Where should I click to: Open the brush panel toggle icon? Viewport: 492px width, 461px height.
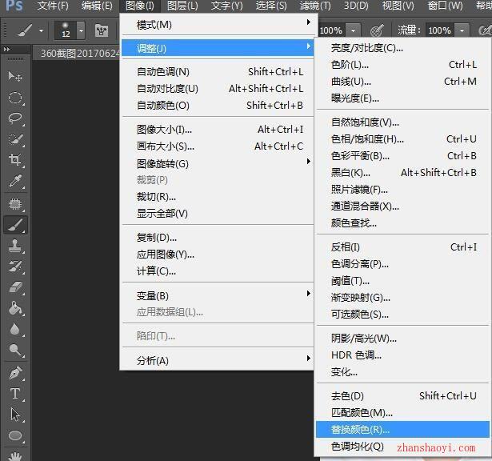pyautogui.click(x=102, y=30)
